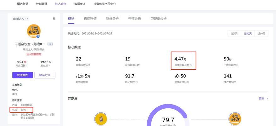This screenshot has width=276, height=126.
Task: Click the yellow brand avatar left of the match gauge
Action: pos(101,119)
